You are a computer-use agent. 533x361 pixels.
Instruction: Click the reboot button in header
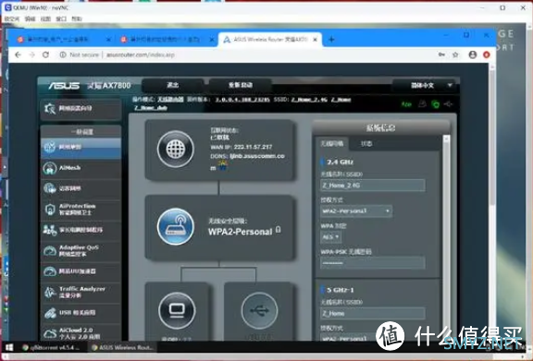point(241,85)
